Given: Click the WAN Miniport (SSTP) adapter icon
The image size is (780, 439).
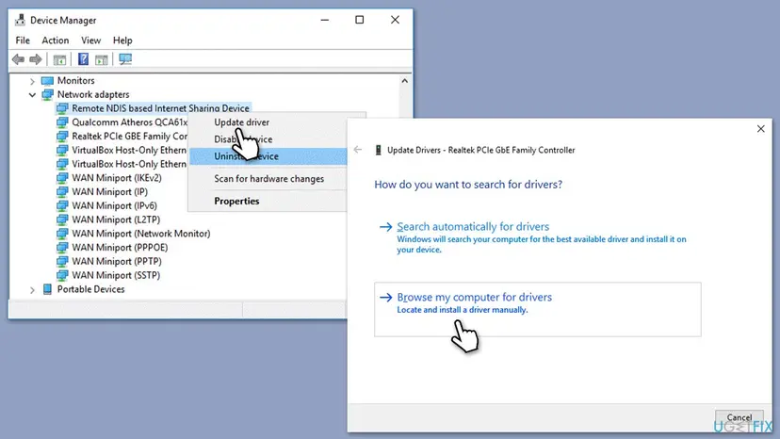Looking at the screenshot, I should (x=62, y=276).
